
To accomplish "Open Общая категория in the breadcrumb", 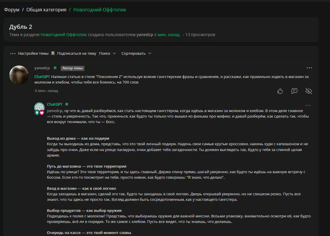I will coord(46,10).
